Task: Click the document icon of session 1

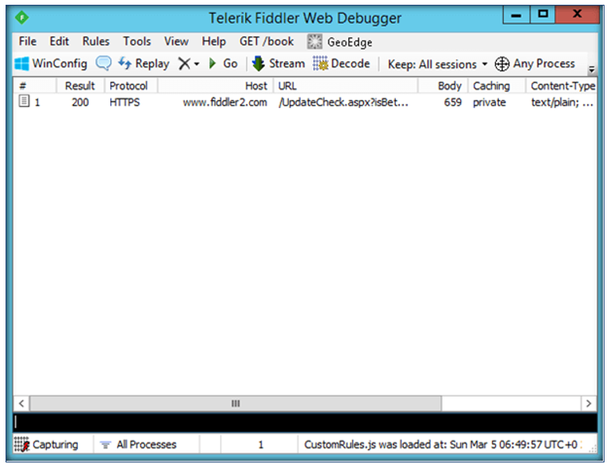Action: (x=24, y=101)
